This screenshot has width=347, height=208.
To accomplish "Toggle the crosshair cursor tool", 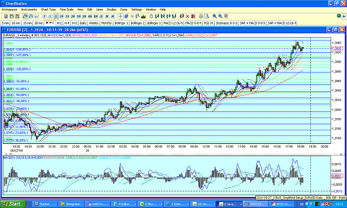I will click(x=120, y=16).
